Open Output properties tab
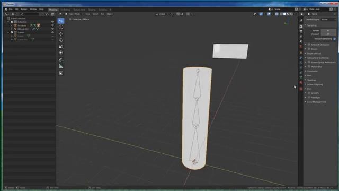 coord(301,32)
